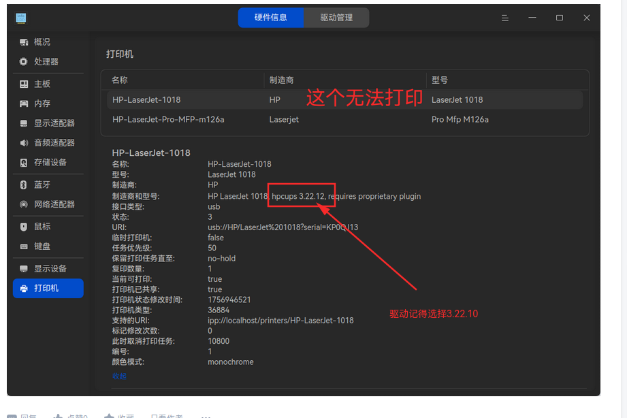Click the ipp://localhost supported URI value
This screenshot has width=627, height=418.
(280, 321)
